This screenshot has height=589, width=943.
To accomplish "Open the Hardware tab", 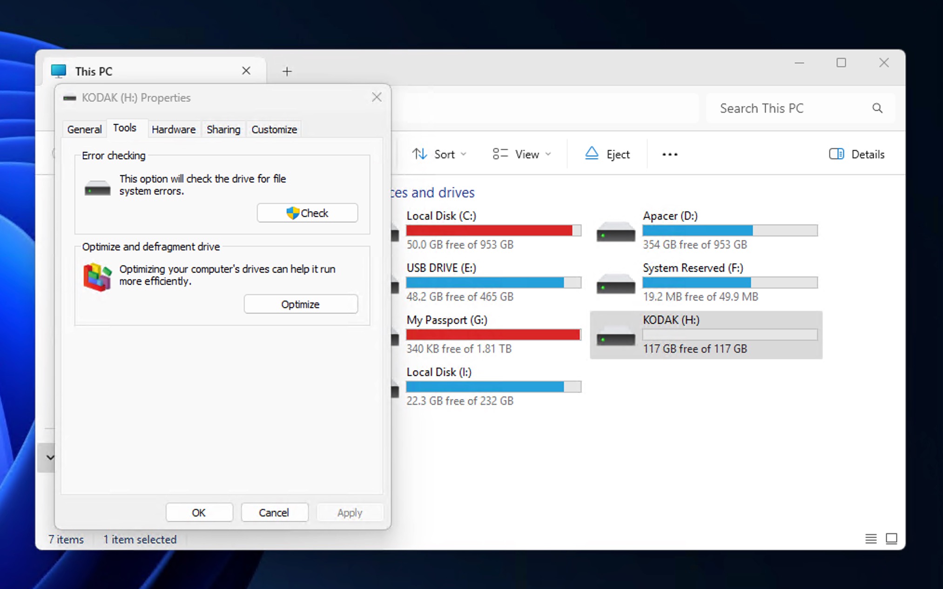I will tap(174, 129).
